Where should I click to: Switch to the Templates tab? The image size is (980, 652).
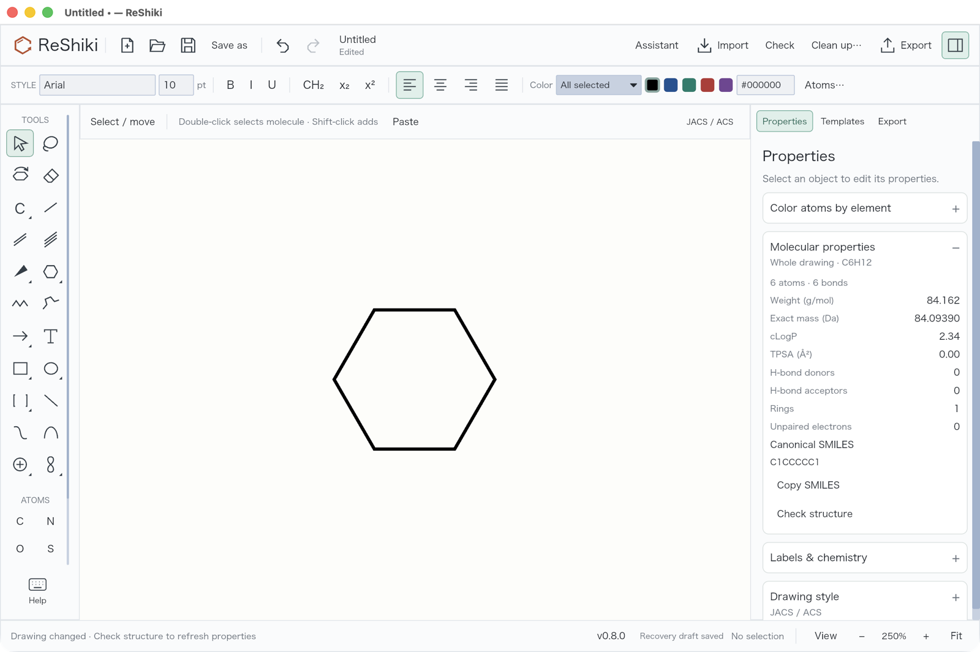[842, 121]
